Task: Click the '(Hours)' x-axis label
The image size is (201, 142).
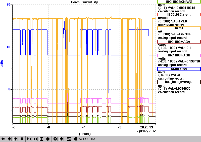Action: click(x=85, y=134)
